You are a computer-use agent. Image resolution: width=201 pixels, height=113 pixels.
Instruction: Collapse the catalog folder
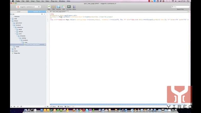(x=19, y=38)
